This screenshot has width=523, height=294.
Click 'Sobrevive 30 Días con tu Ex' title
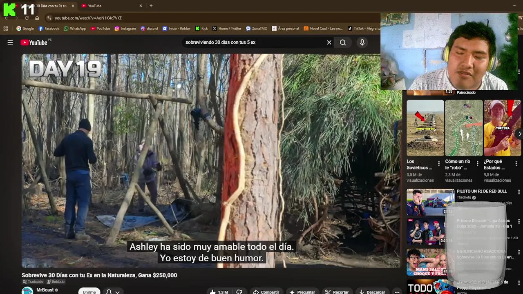tap(99, 275)
